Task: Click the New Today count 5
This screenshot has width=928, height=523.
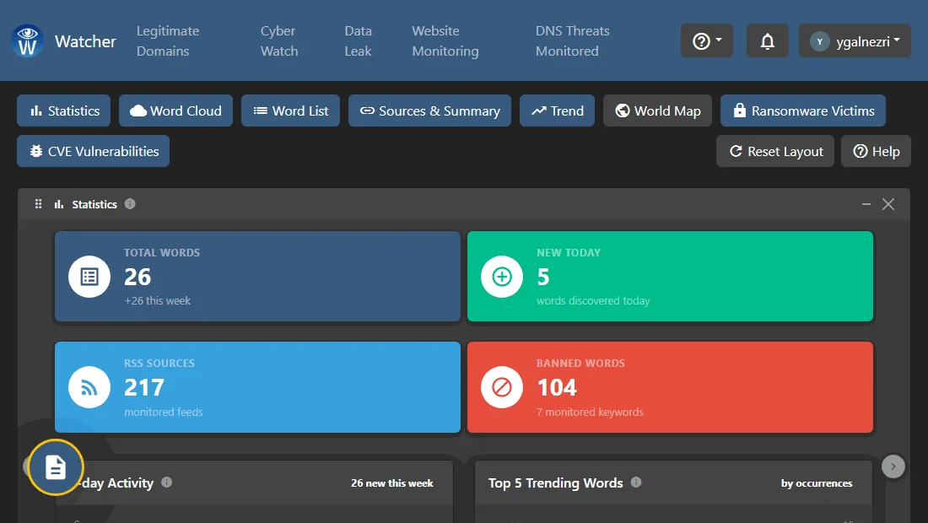Action: pos(543,277)
